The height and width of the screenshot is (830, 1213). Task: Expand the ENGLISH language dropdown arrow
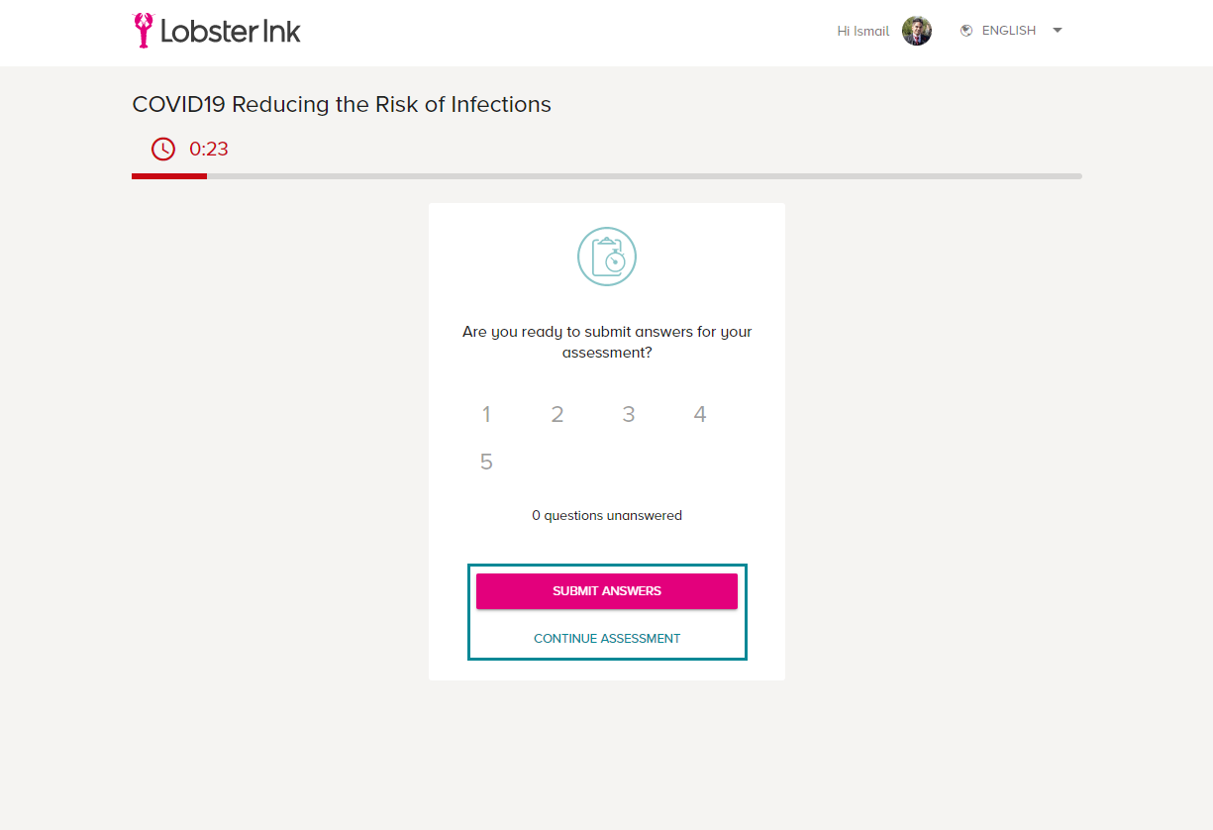[x=1058, y=31]
